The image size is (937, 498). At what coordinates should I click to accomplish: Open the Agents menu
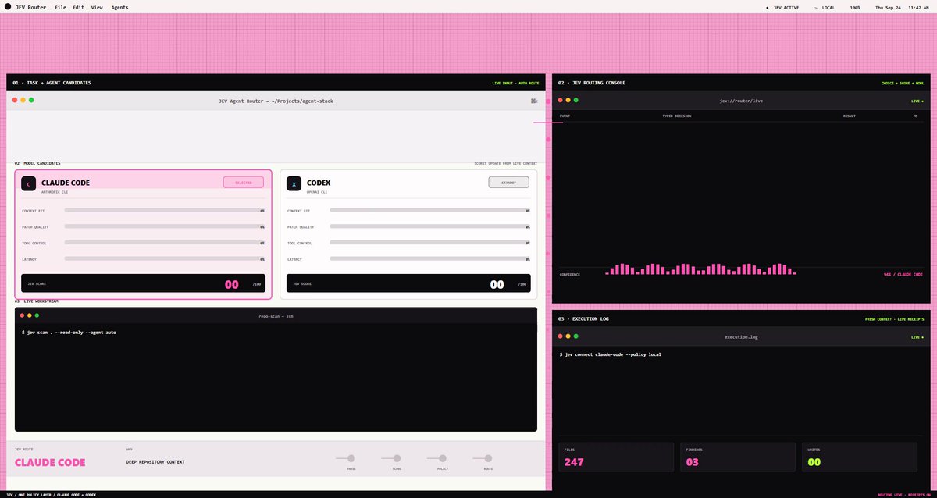(x=119, y=7)
